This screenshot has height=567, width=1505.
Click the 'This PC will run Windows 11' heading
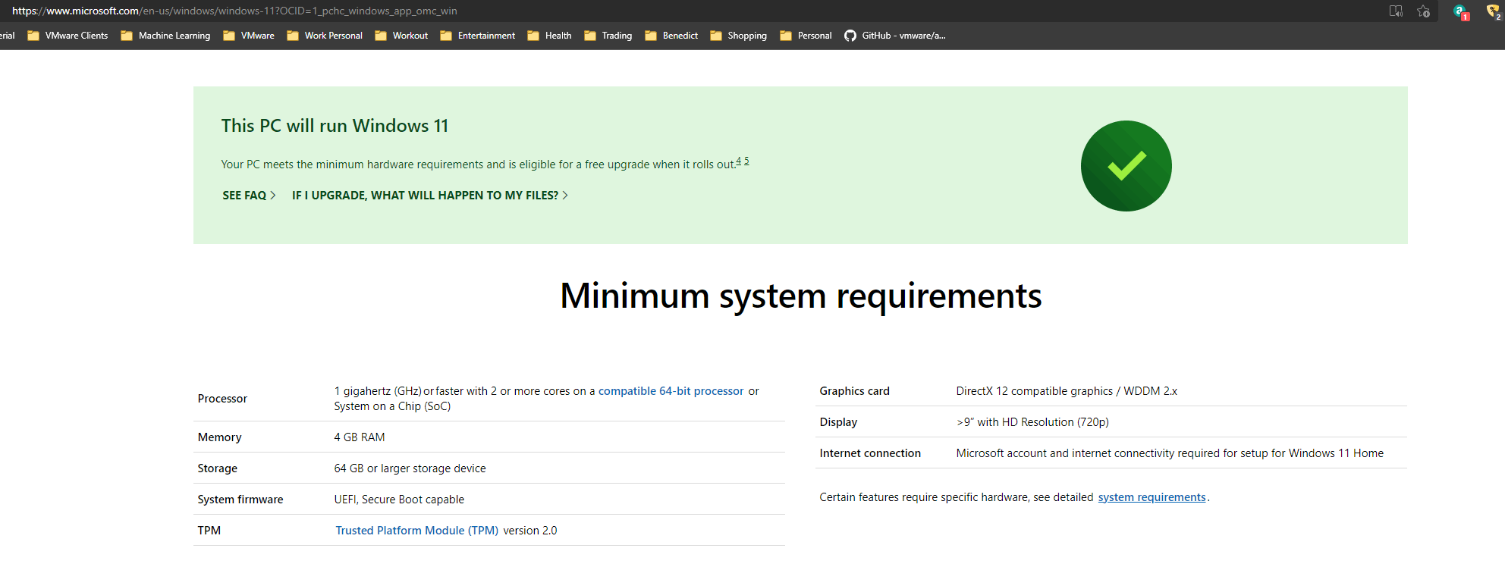coord(335,126)
